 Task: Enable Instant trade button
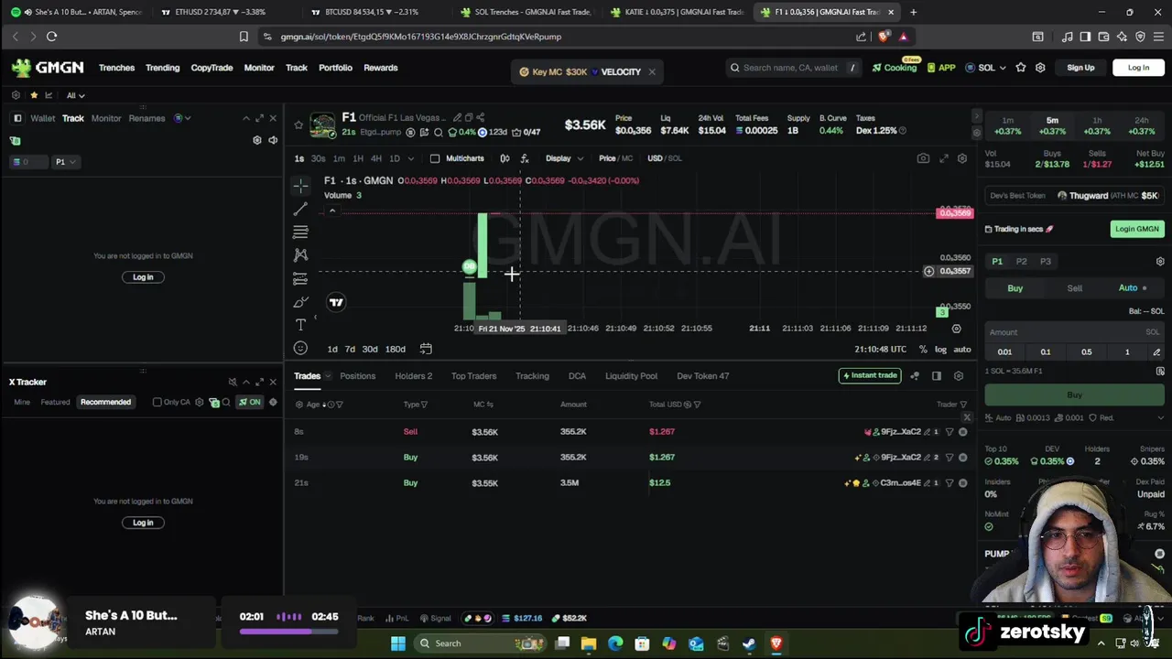point(869,376)
